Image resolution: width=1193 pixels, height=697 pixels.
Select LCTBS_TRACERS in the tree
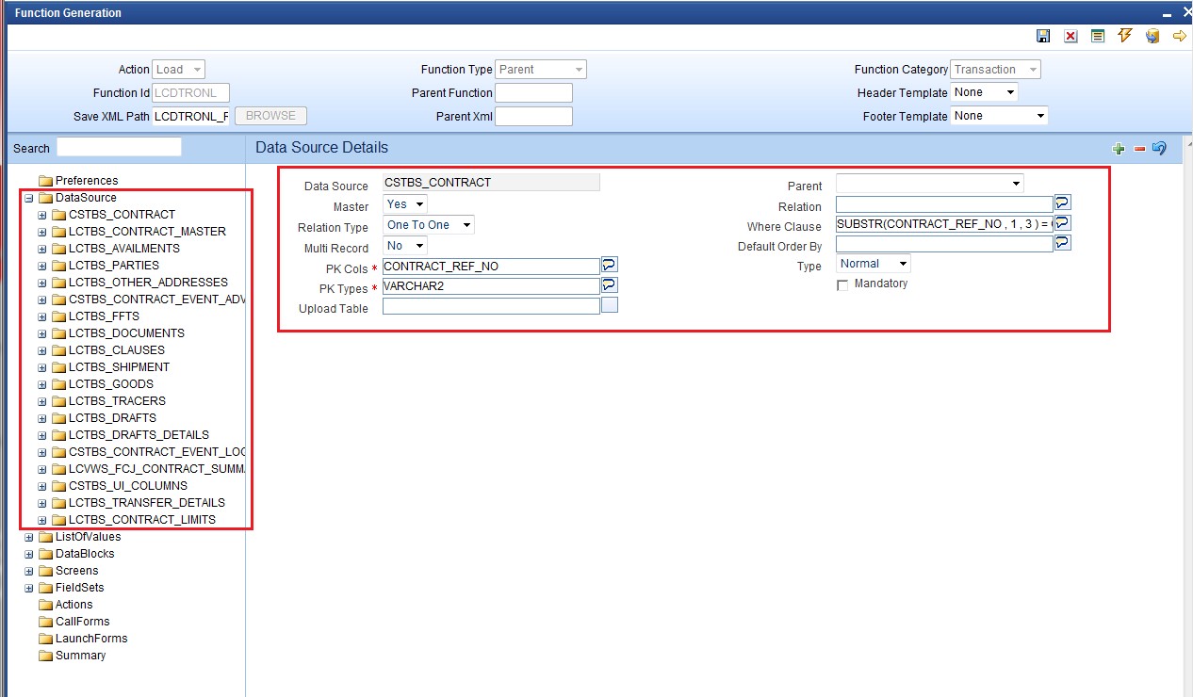pos(117,401)
